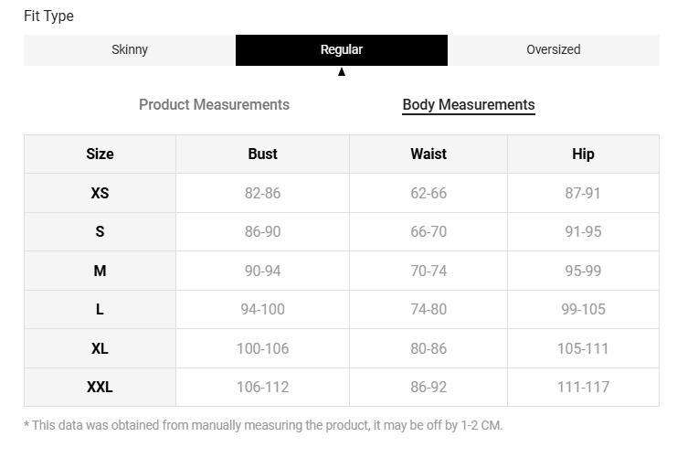
Task: Click the 111-117 hip value
Action: tap(583, 388)
